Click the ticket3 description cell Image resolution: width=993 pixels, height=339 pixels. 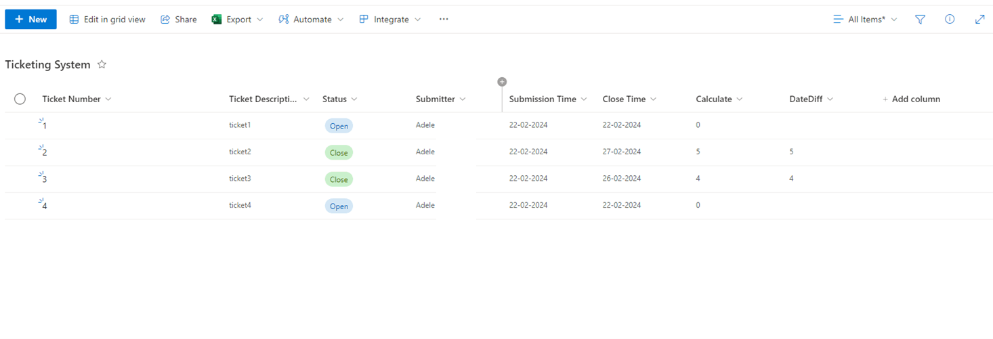[x=240, y=179]
